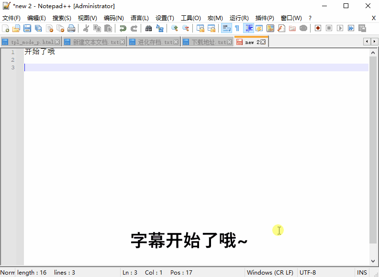Switch to the 进化存档.txt tab

click(154, 42)
